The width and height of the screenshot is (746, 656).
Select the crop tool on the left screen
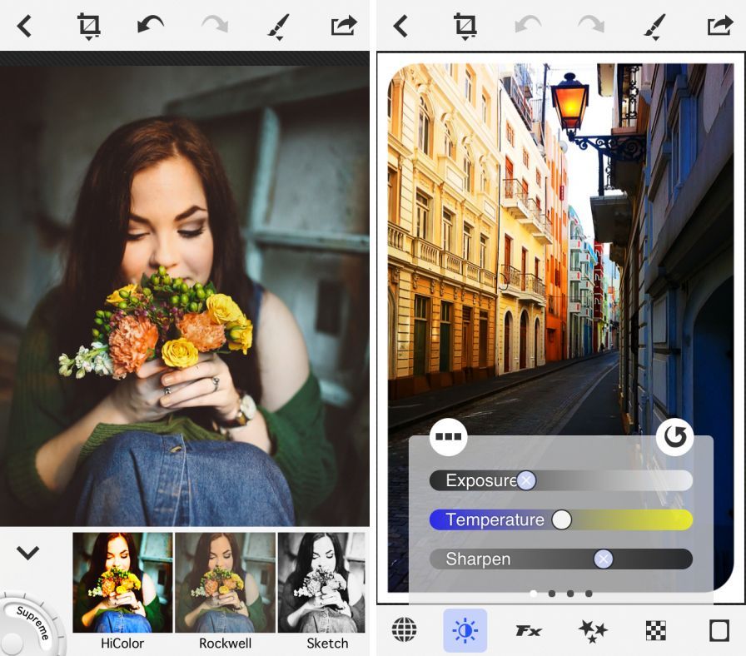click(88, 27)
